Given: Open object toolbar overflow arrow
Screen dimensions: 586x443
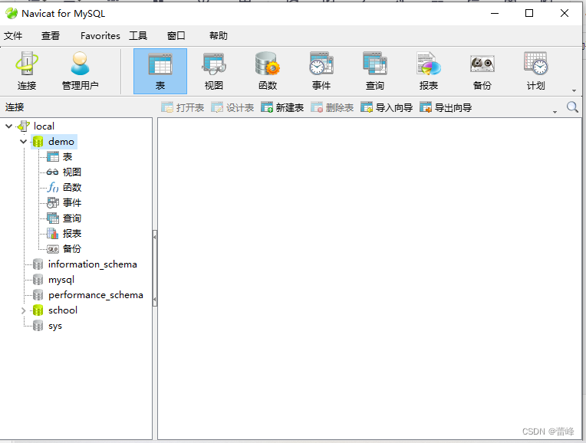Looking at the screenshot, I should click(x=555, y=112).
